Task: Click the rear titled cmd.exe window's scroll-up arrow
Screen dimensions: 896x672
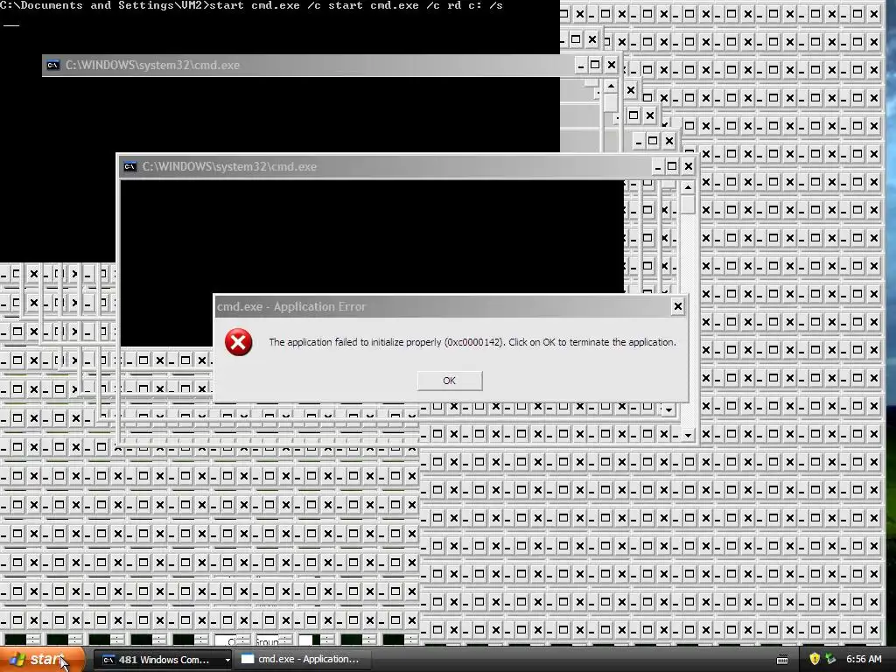Action: (x=611, y=87)
